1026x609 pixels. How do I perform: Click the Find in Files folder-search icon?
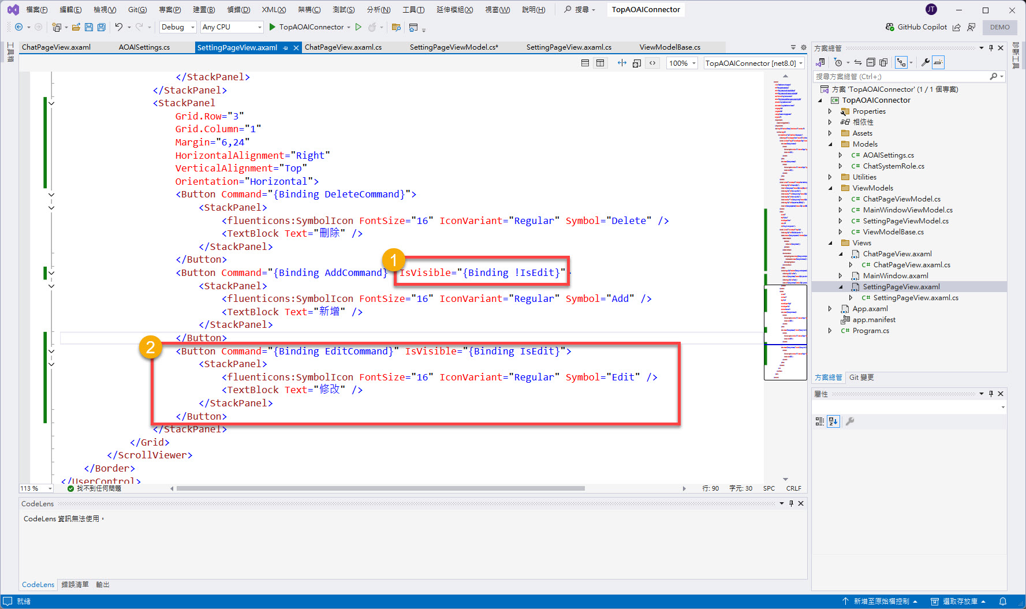(396, 27)
